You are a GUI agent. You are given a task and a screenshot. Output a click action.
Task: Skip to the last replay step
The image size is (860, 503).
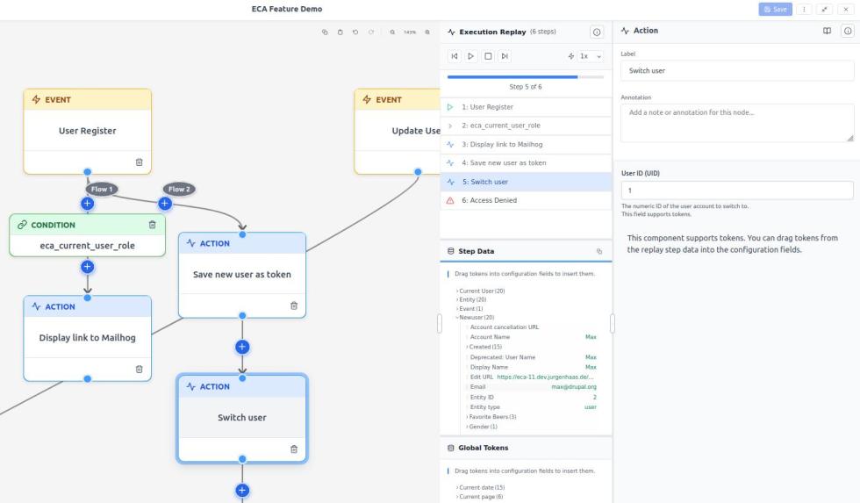coord(505,56)
